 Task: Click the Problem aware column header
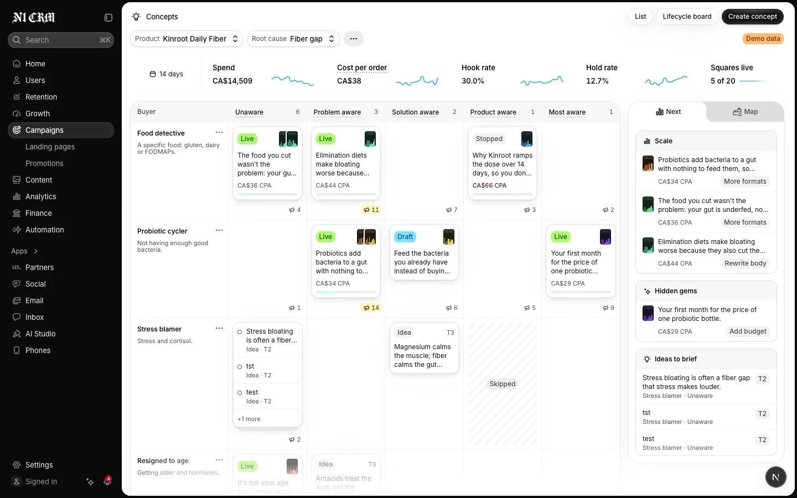(x=337, y=112)
